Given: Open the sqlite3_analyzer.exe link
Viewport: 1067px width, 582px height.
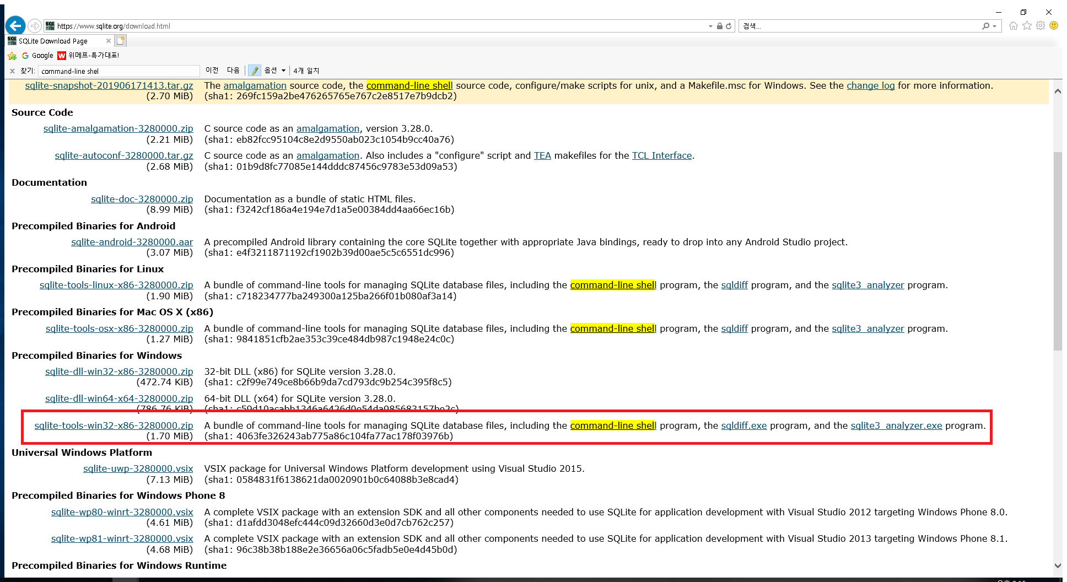Looking at the screenshot, I should tap(897, 425).
